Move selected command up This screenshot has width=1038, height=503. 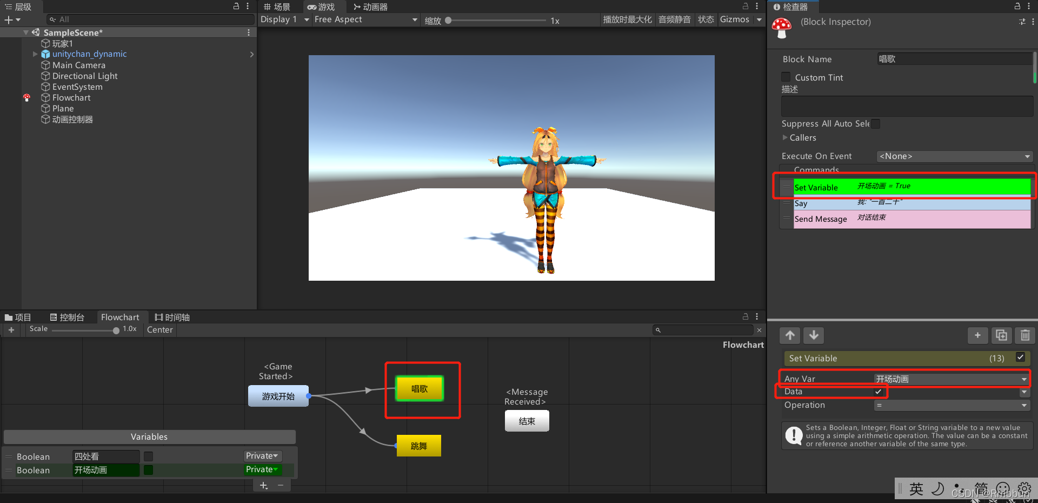(x=790, y=335)
